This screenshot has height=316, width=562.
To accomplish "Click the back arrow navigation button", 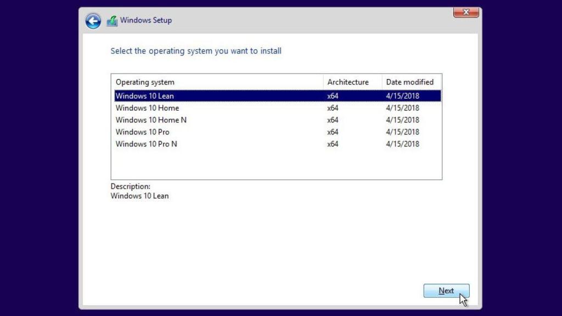I will point(93,20).
